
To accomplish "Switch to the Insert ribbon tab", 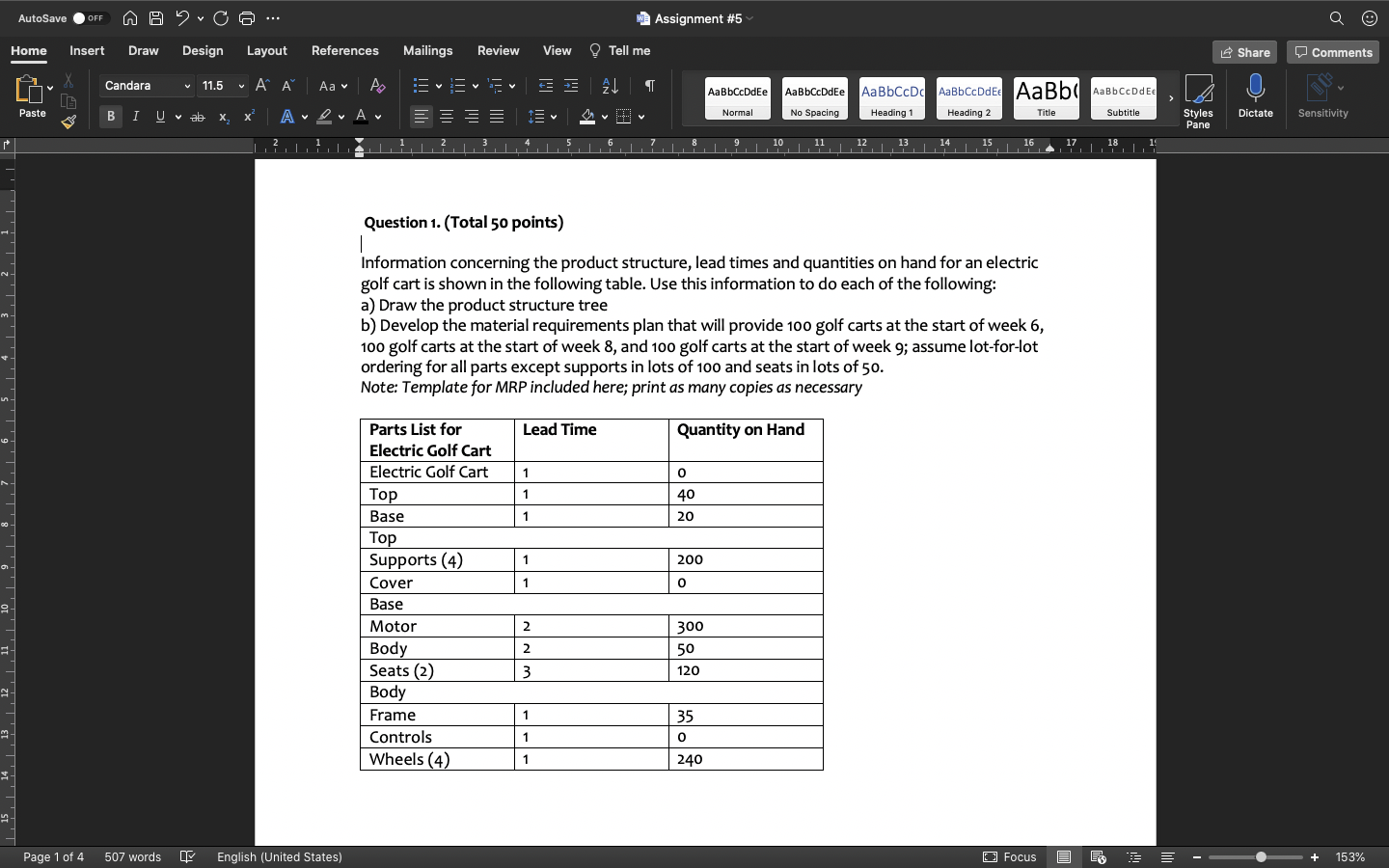I will (x=87, y=50).
